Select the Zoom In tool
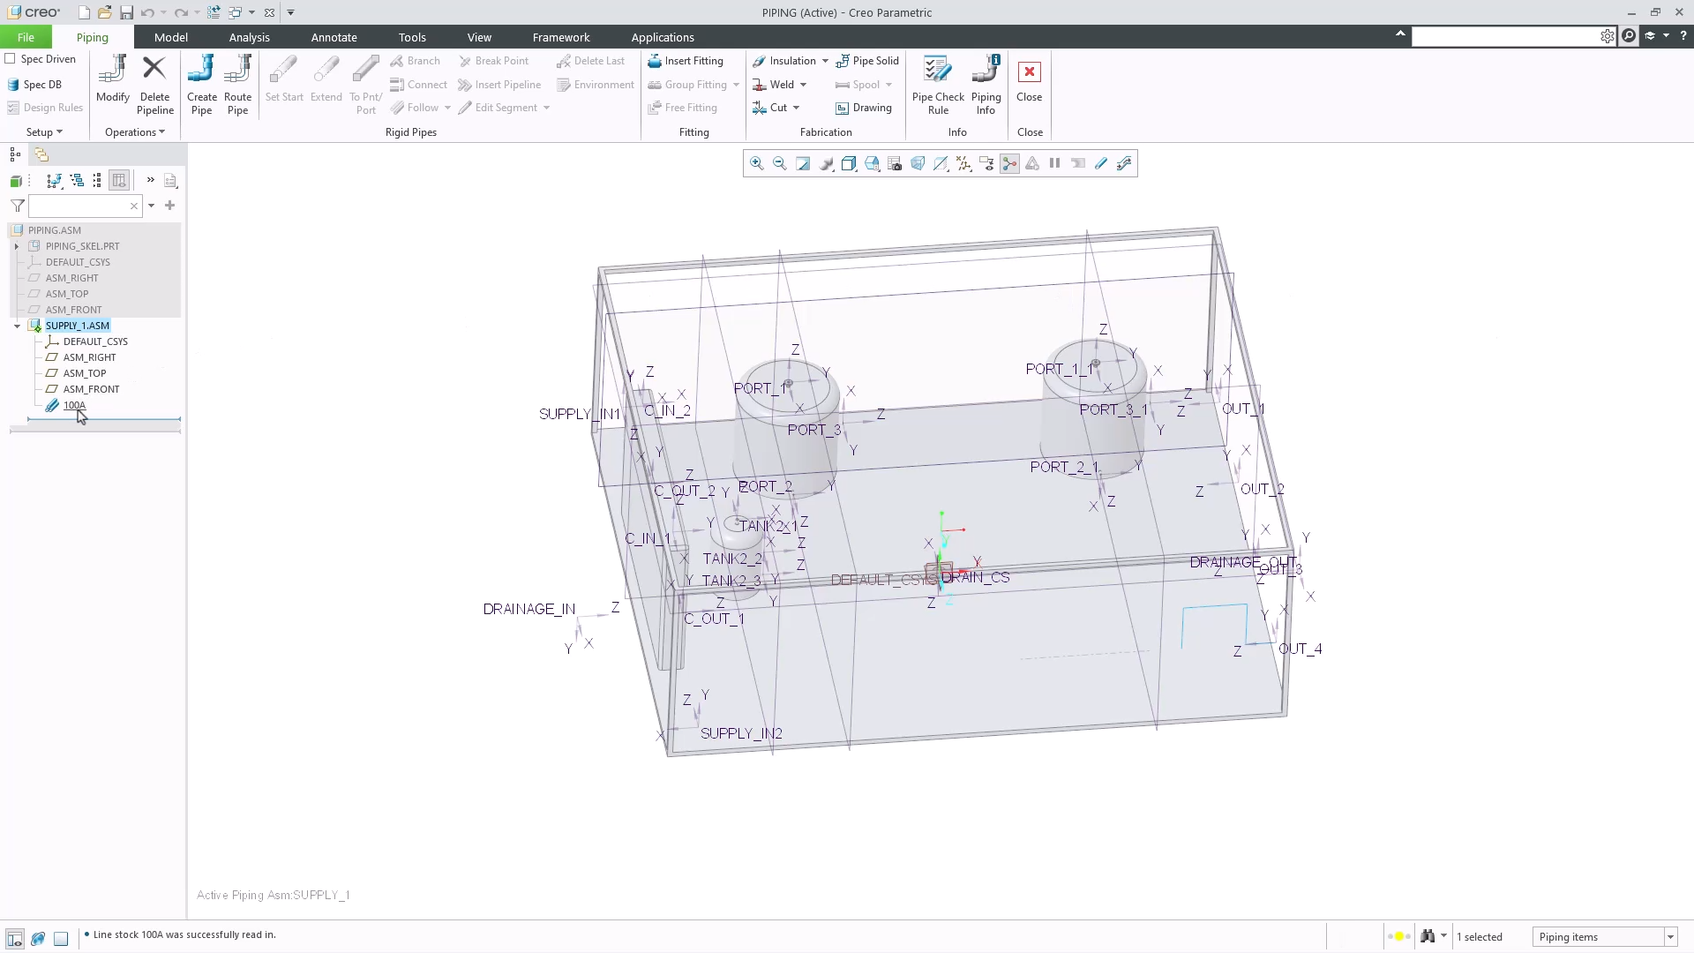Viewport: 1694px width, 953px height. click(x=756, y=163)
